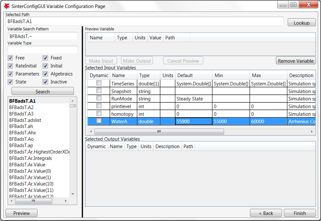321x221 pixels.
Task: Enable Dynamic checkbox for WaterA row
Action: coord(99,121)
